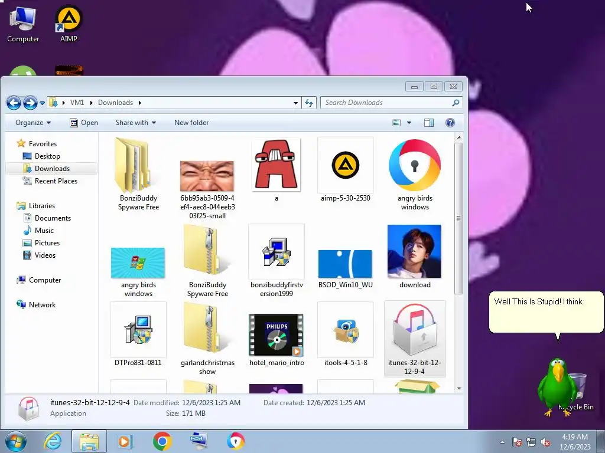Click the vertical scrollbar thumb
605x453 pixels.
[458, 218]
